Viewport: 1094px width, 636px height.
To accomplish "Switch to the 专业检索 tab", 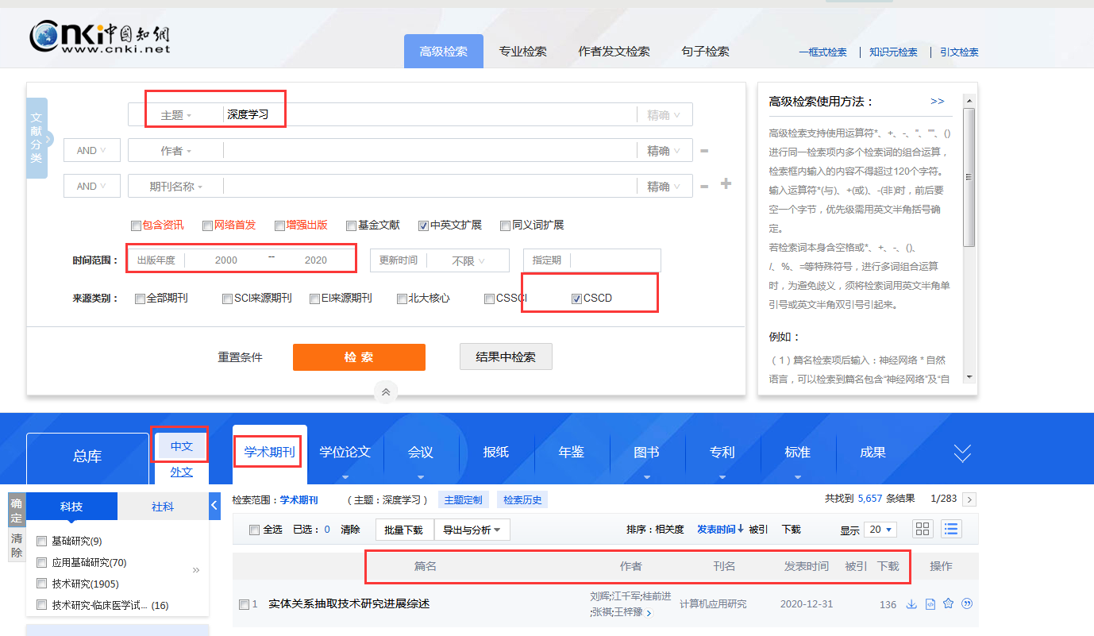I will [x=523, y=50].
